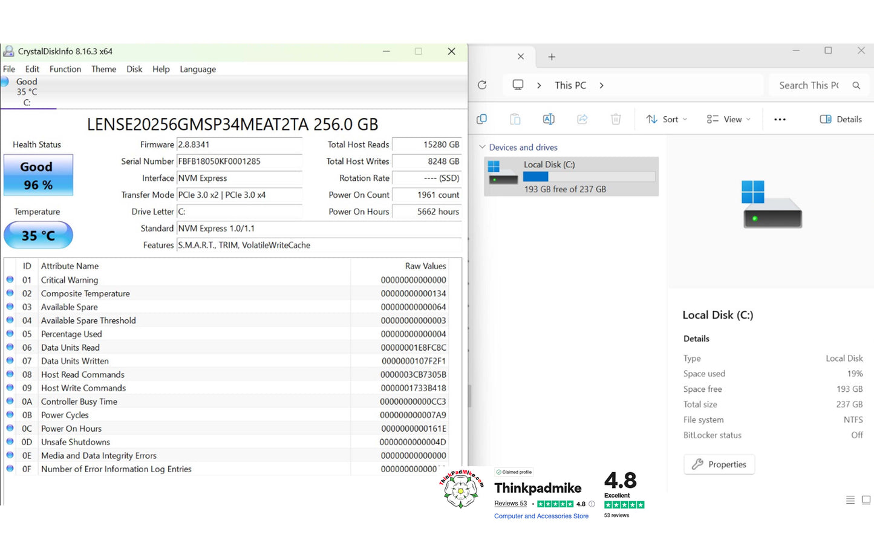Click the Total Host Writes value 8248 GB

pyautogui.click(x=427, y=161)
